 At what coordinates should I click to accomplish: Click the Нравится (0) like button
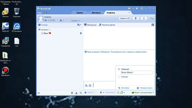[125, 18]
